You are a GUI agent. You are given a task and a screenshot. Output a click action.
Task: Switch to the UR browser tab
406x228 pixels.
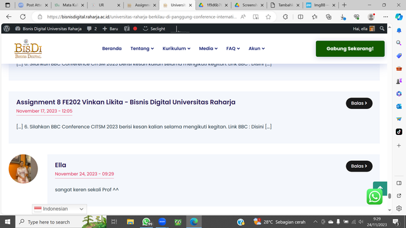tap(105, 5)
